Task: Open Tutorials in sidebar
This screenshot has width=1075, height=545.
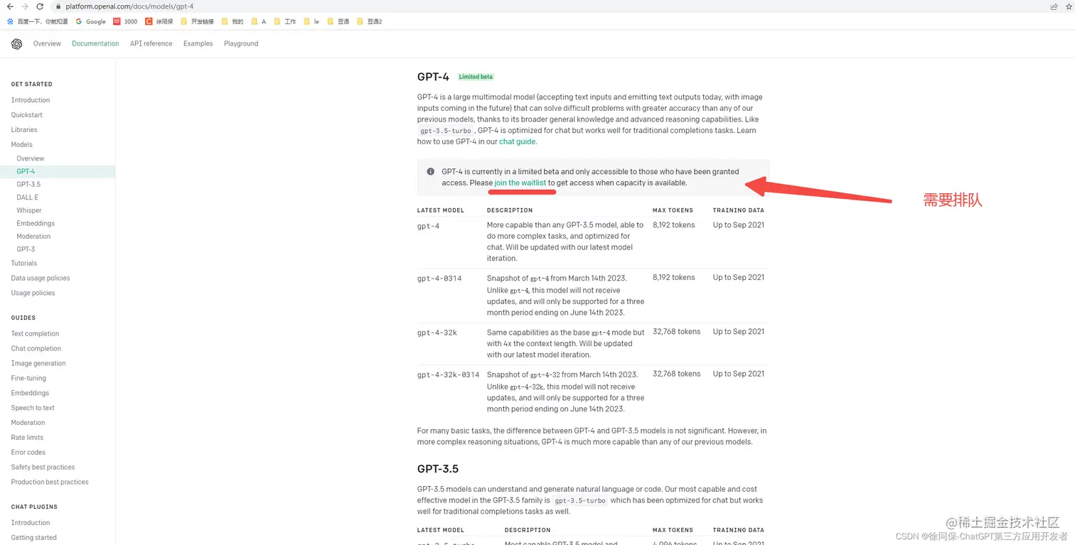Action: 24,263
